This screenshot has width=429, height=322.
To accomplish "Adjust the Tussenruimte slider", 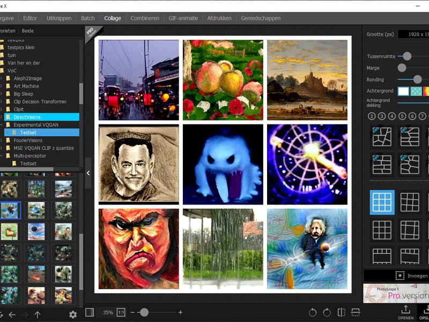I will pyautogui.click(x=407, y=56).
